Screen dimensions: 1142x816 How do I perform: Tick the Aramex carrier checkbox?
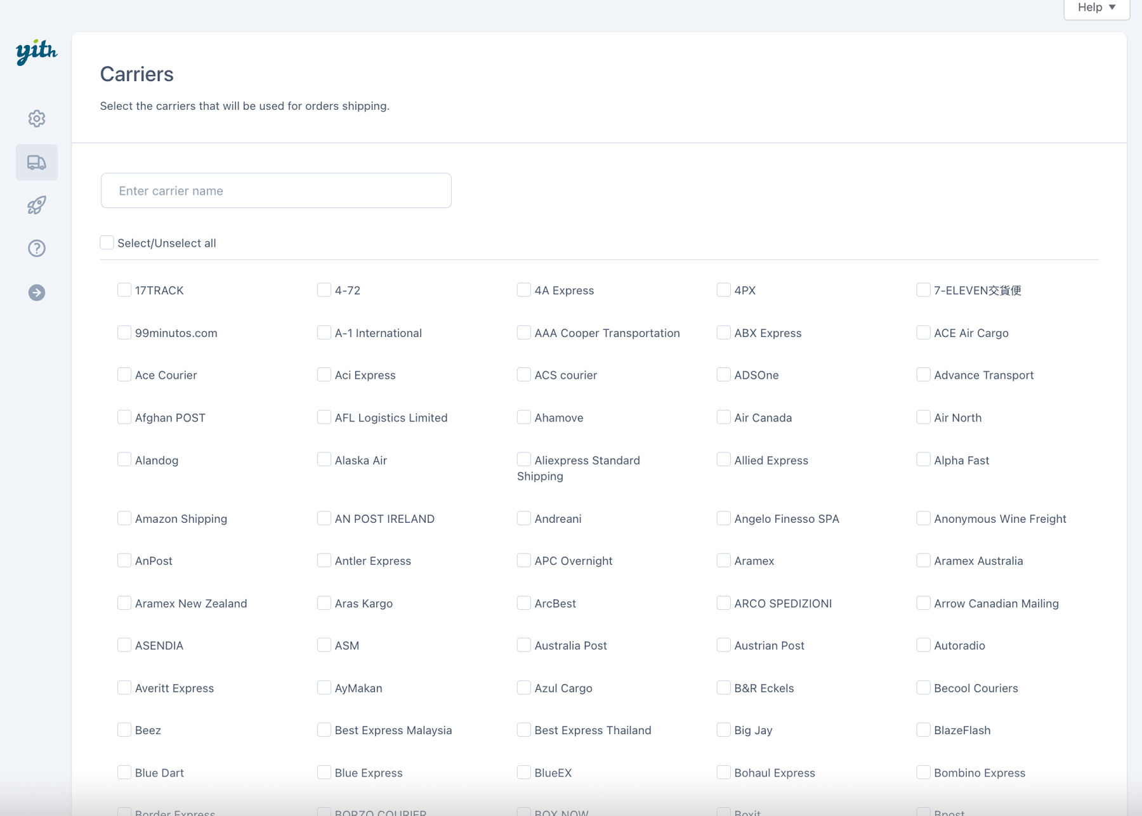click(x=724, y=560)
